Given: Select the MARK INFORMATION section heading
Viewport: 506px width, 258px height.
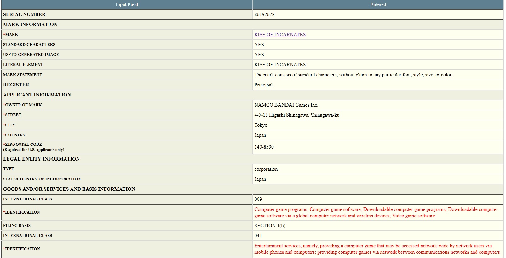Looking at the screenshot, I should [x=30, y=25].
